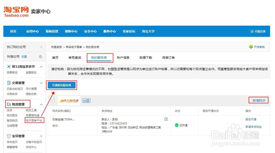Viewport: 275px width, 153px height.
Task: Switch to the 单号查询 tab
Action: tap(75, 58)
